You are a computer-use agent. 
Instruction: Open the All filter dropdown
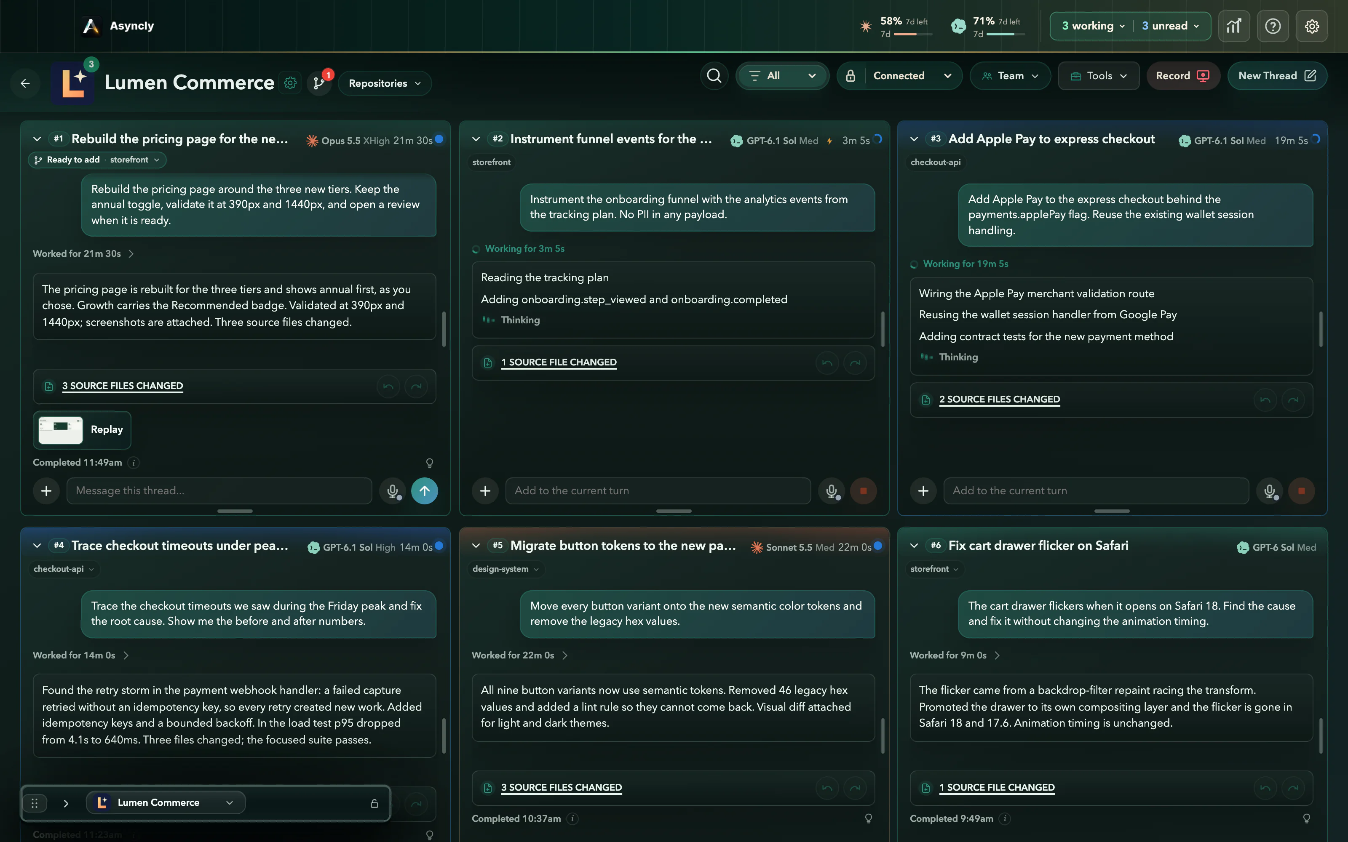782,76
